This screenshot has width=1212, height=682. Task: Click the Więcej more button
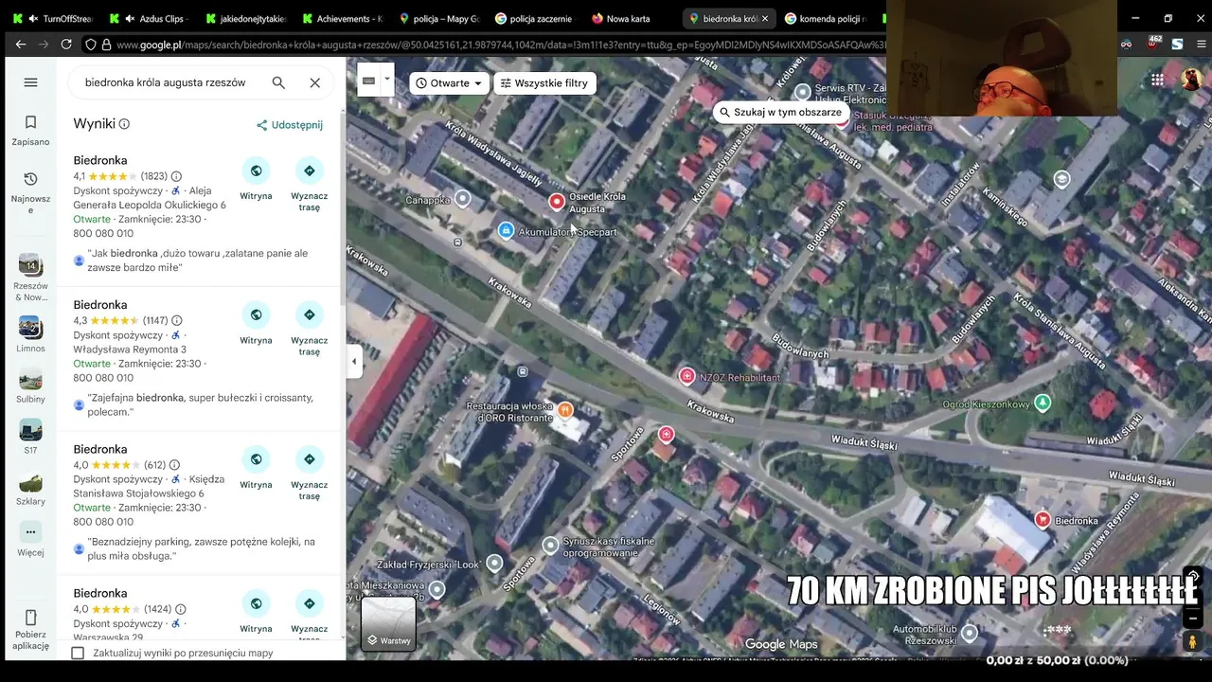30,538
